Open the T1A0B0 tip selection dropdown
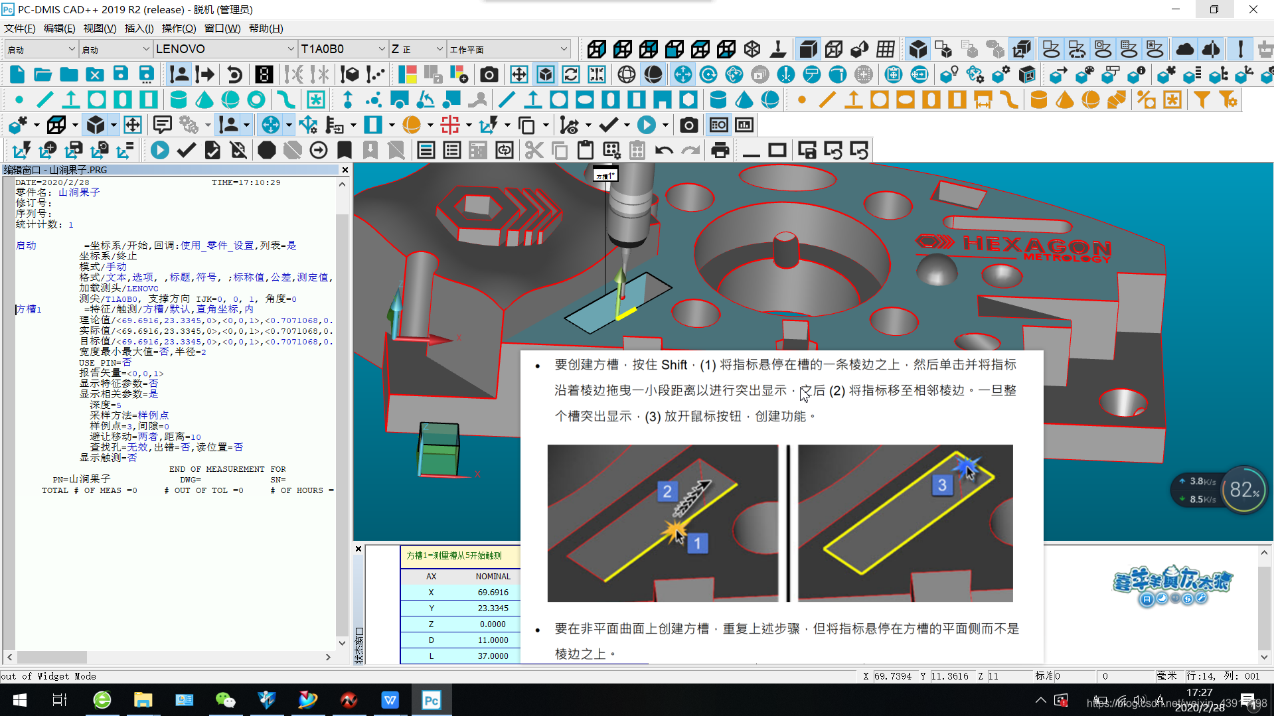Viewport: 1274px width, 716px height. (380, 48)
